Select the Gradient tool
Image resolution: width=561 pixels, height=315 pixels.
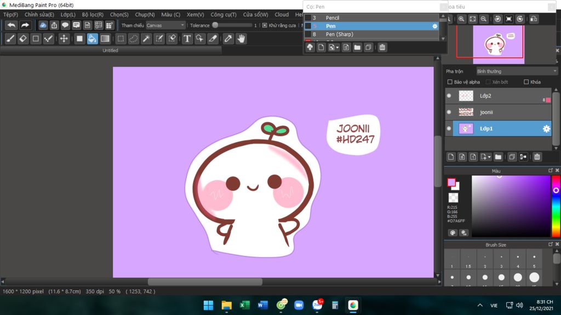click(x=105, y=39)
